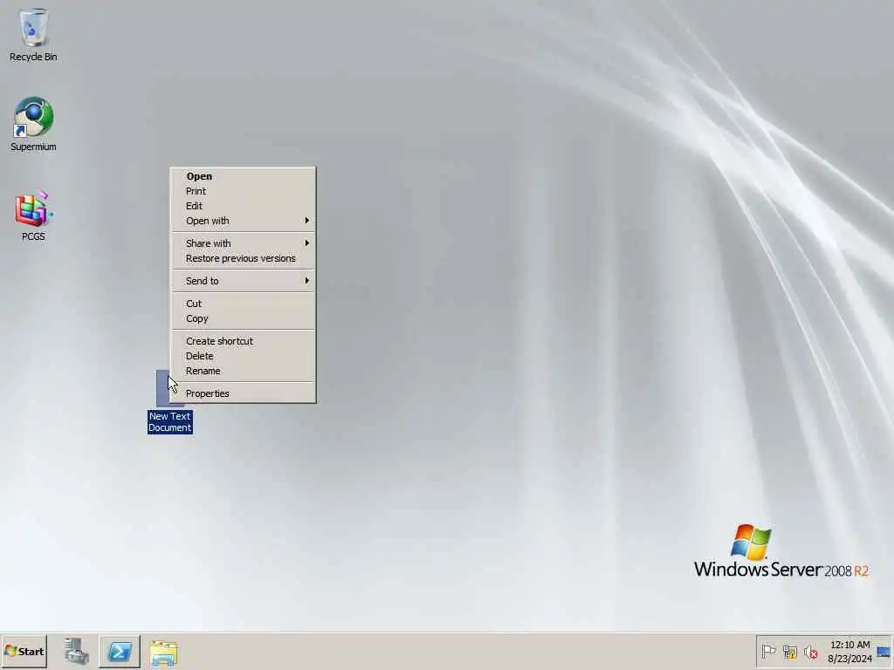Screen dimensions: 894x670
Task: Click the muted volume tray icon
Action: (810, 651)
